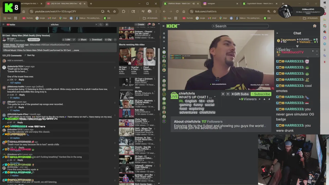Expand 51 replies under Maloney-ho6fb comment
This screenshot has width=329, height=185.
coord(13,98)
